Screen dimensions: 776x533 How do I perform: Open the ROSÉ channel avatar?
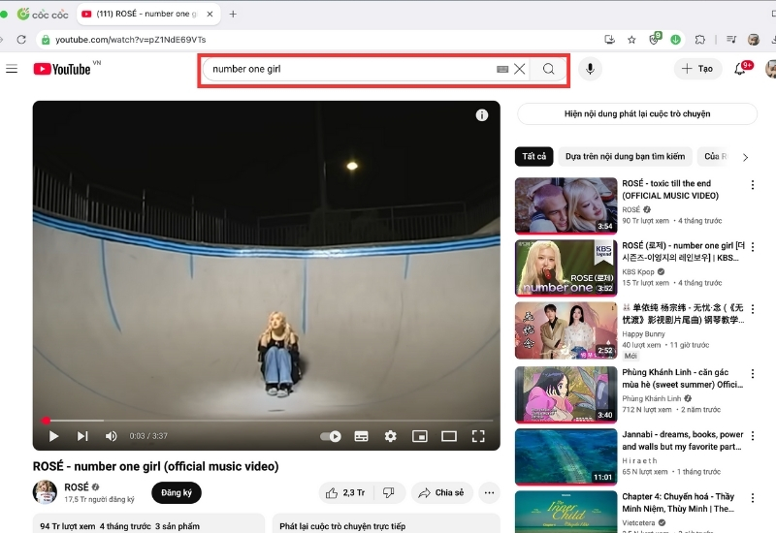tap(45, 492)
